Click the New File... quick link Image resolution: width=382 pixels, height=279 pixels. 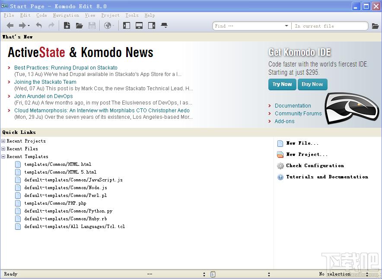point(302,143)
